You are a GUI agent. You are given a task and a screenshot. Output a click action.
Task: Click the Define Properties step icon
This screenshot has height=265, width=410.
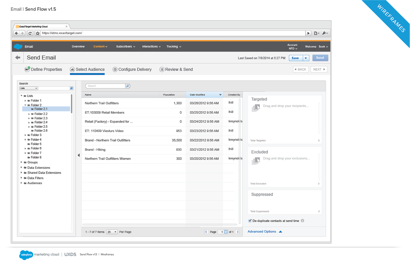[27, 69]
